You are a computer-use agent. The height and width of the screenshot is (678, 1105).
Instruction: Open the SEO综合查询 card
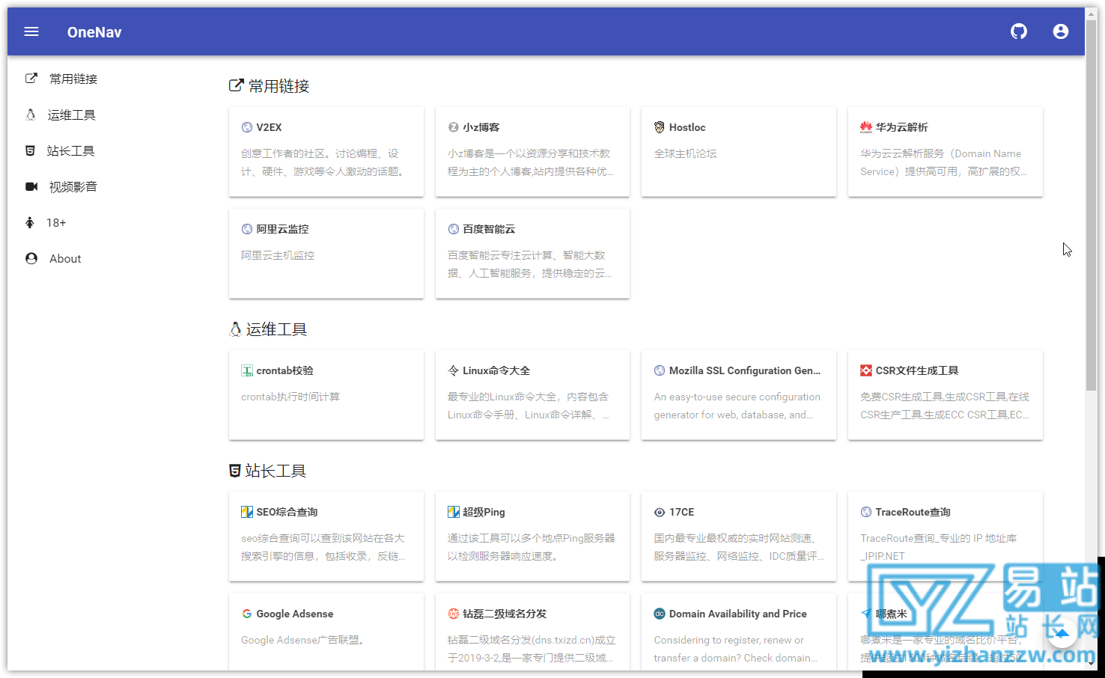pyautogui.click(x=326, y=537)
